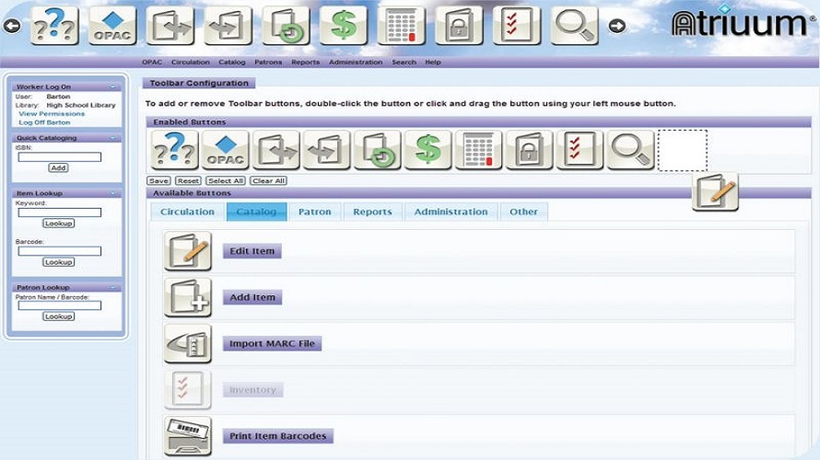Click the padlock icon in Enabled Buttons

click(528, 150)
